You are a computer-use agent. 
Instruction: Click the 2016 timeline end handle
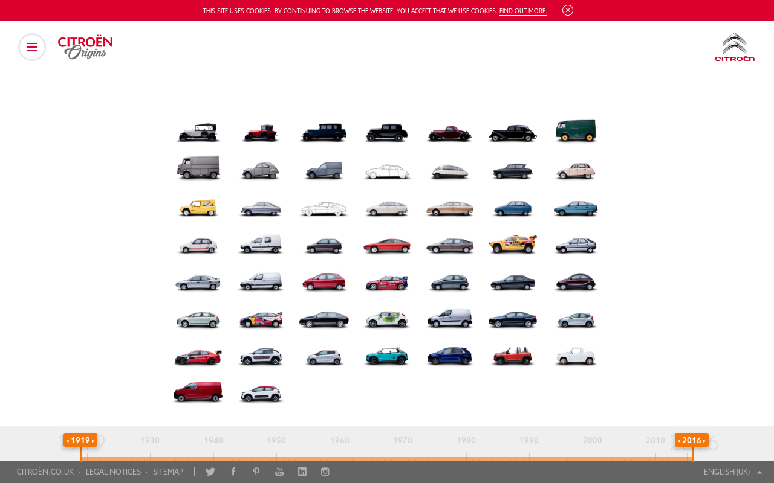(x=692, y=440)
